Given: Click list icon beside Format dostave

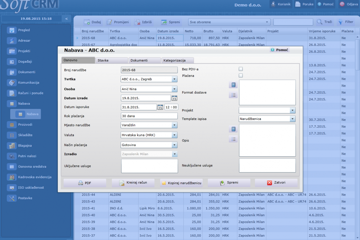Looking at the screenshot, I should (233, 95).
